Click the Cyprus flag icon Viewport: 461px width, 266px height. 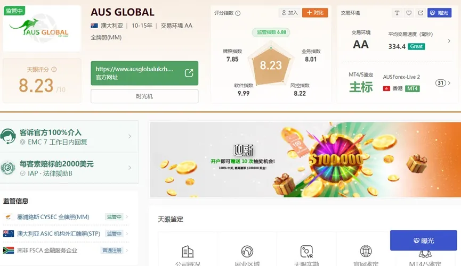8,217
